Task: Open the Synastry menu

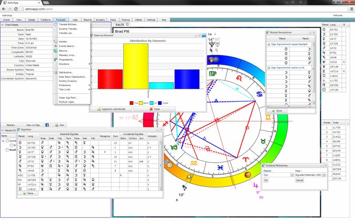Action: pyautogui.click(x=100, y=20)
